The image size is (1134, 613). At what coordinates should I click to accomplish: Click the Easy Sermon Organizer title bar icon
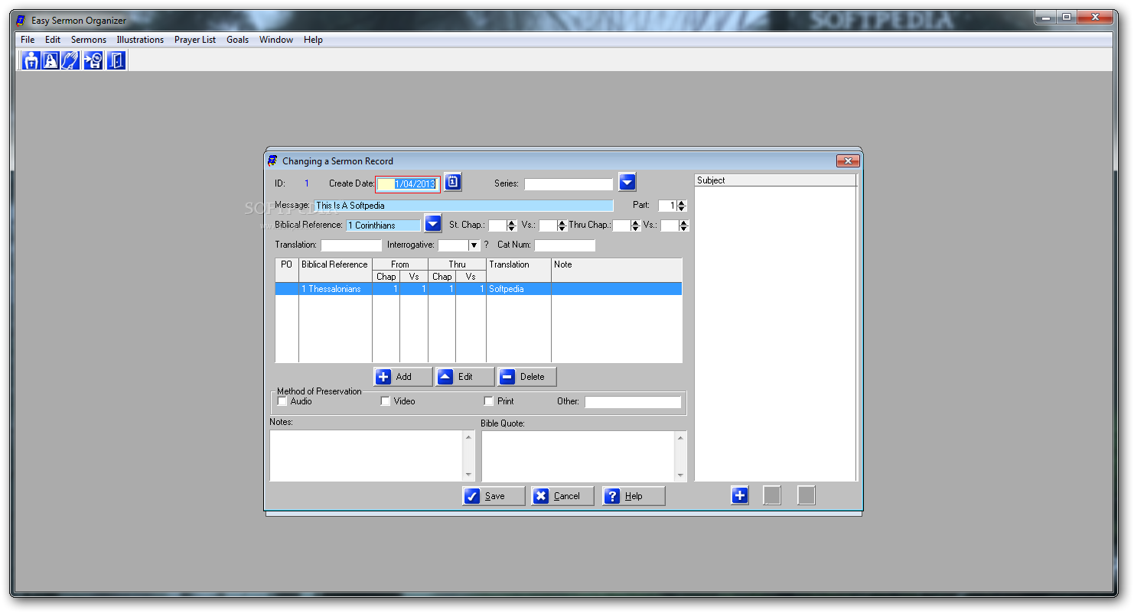(21, 21)
